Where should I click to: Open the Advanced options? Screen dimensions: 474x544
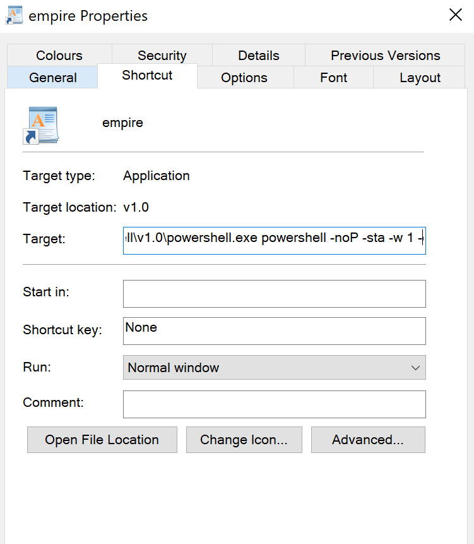click(x=368, y=440)
